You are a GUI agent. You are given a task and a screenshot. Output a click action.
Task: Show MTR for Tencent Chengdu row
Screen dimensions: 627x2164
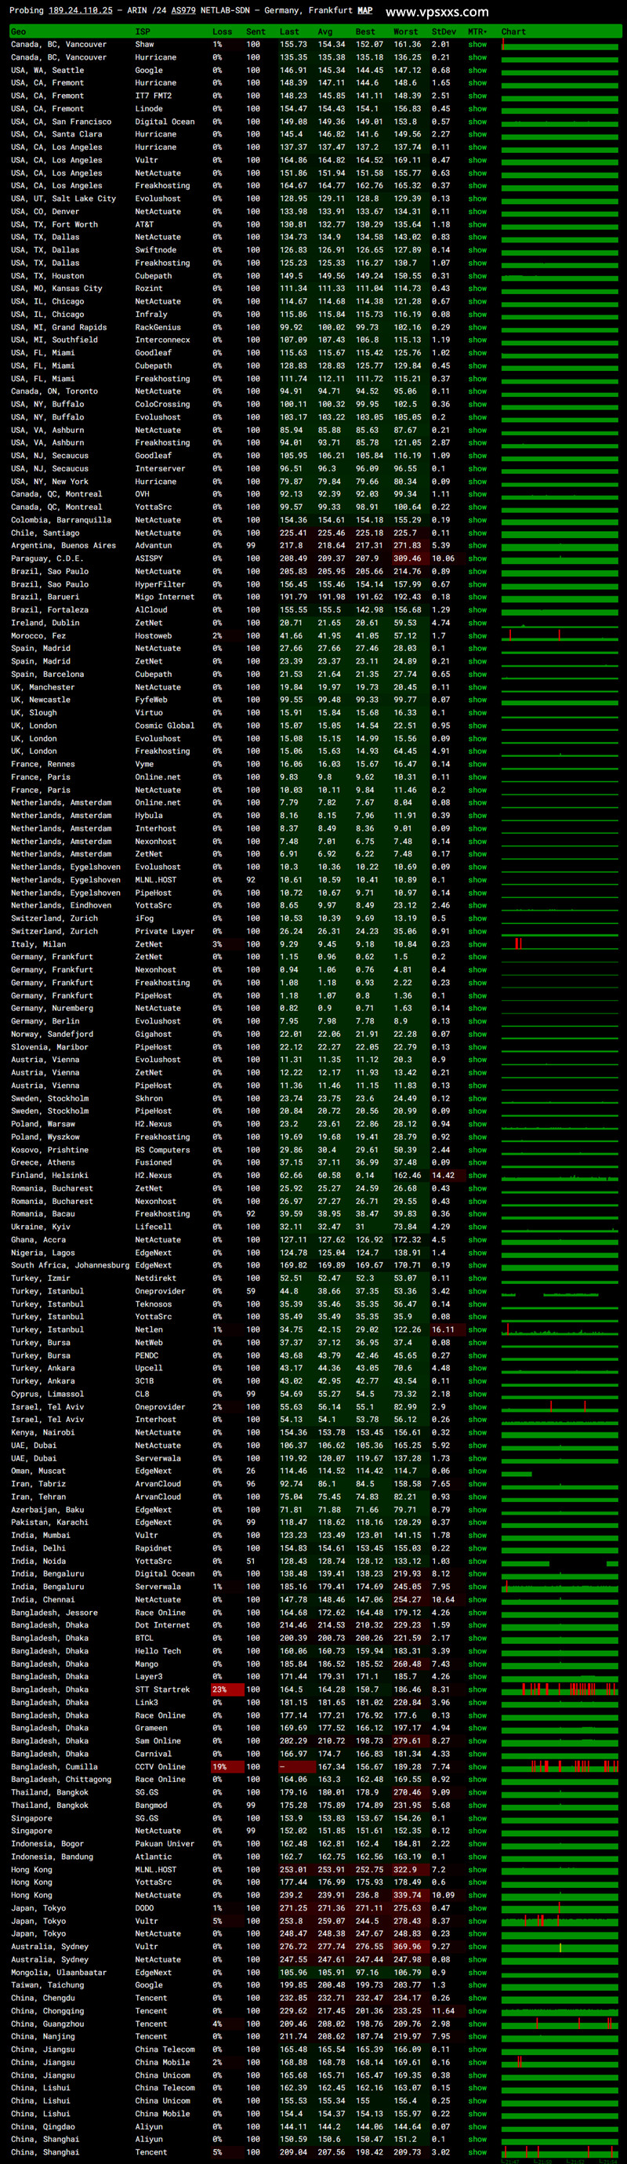pos(477,1998)
